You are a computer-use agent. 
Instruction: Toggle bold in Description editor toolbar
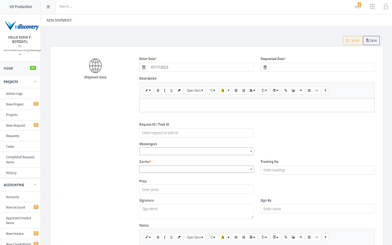(x=158, y=90)
